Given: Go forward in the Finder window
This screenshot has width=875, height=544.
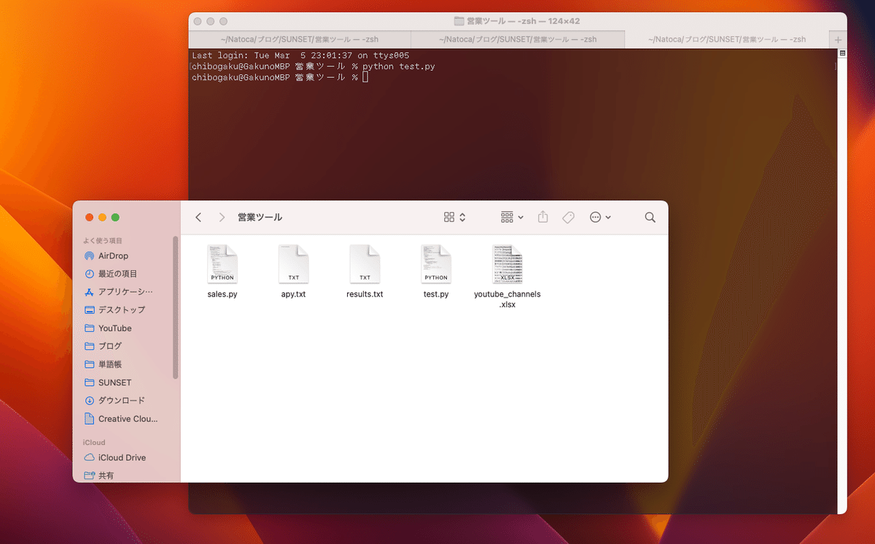Looking at the screenshot, I should (222, 217).
